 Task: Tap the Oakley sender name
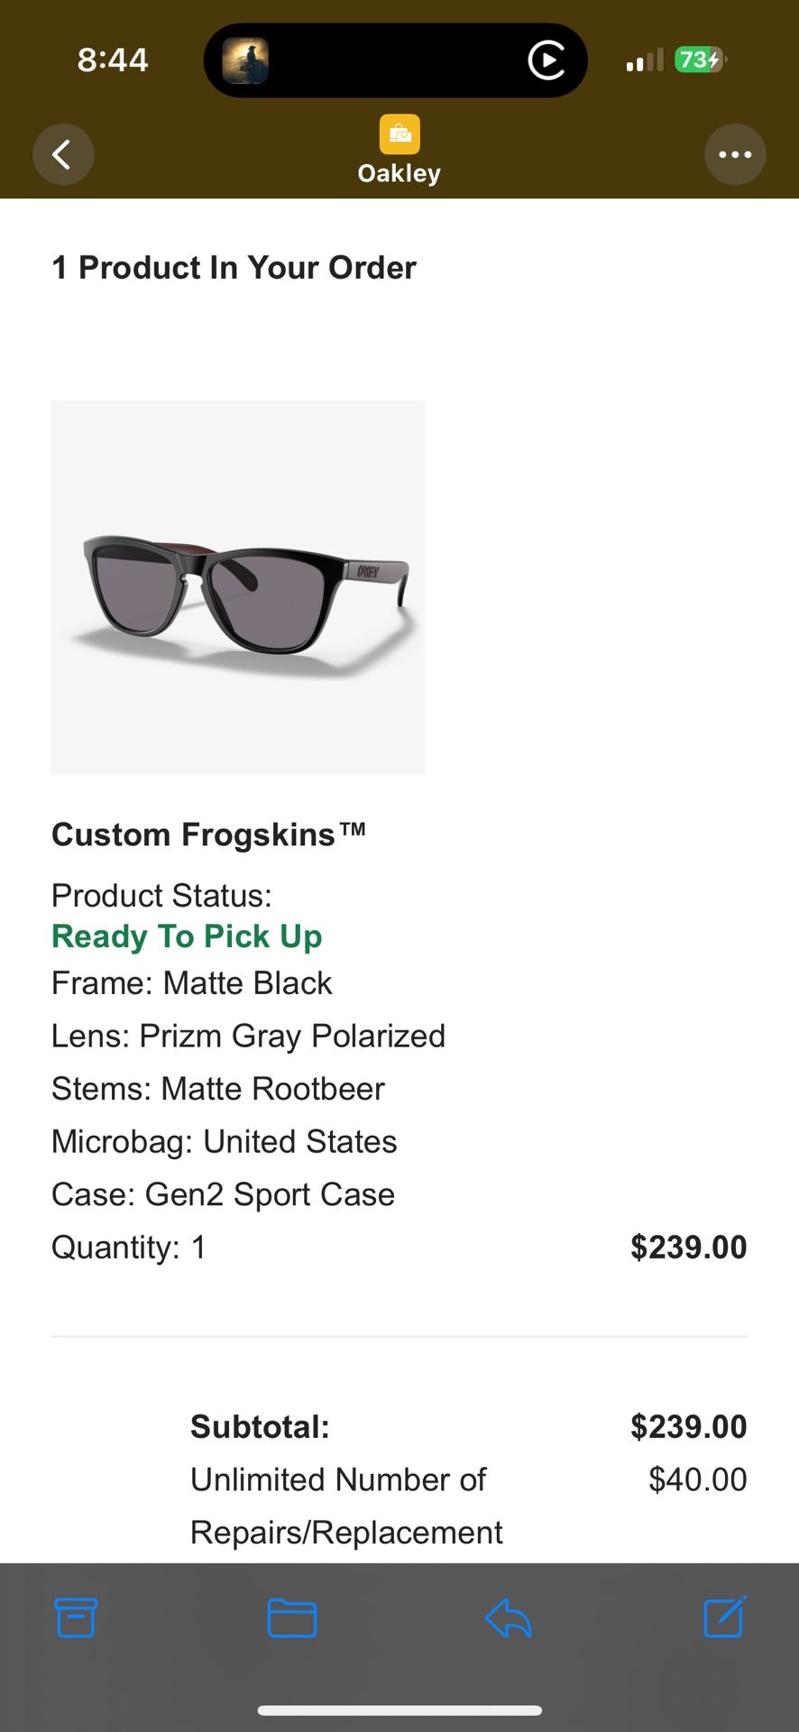click(x=399, y=173)
